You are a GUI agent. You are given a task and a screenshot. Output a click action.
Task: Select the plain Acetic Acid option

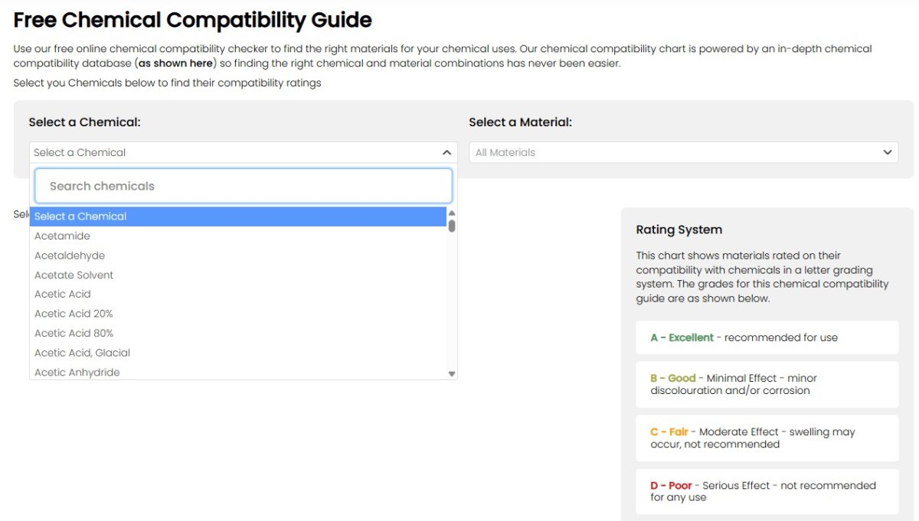coord(63,294)
